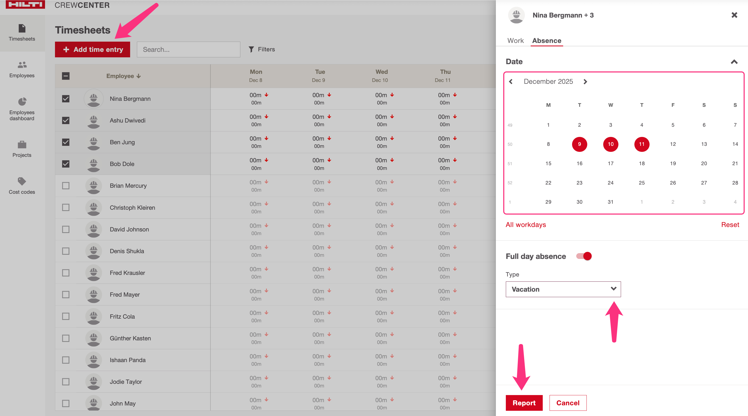Click the All workdays link
This screenshot has height=416, width=748.
[x=525, y=225]
